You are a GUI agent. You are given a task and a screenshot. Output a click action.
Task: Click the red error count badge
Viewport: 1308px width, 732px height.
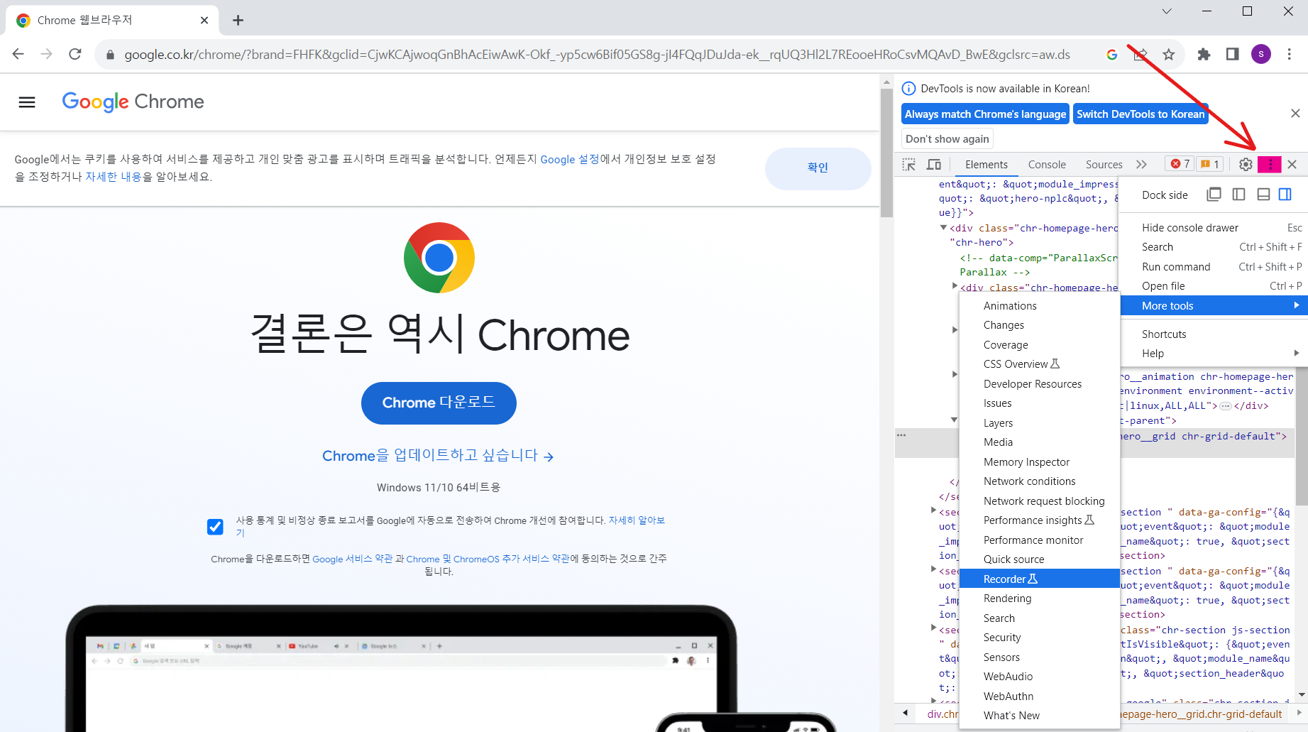pyautogui.click(x=1180, y=164)
